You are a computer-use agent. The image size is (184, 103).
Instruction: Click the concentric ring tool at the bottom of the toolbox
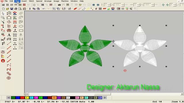pos(9,78)
